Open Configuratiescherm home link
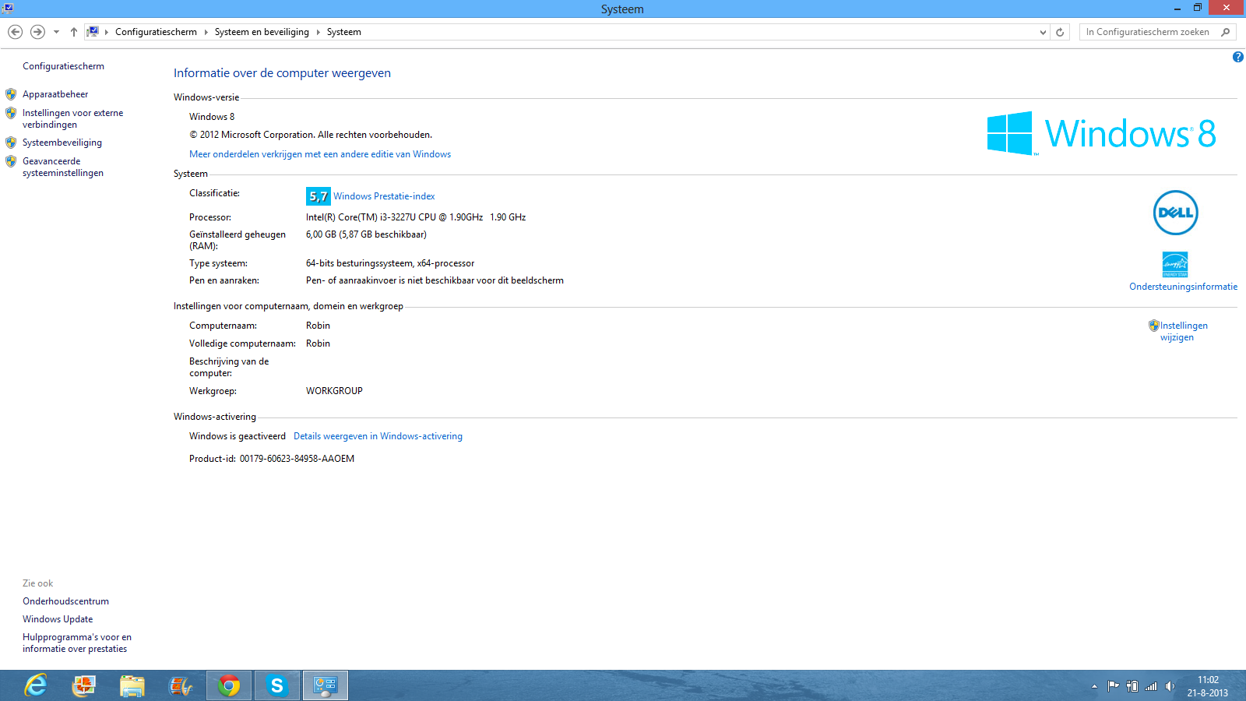 tap(63, 66)
